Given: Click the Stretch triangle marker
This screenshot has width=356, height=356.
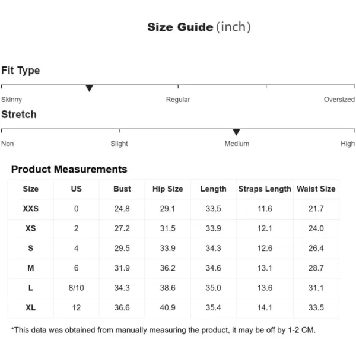Looking at the screenshot, I should tap(236, 132).
